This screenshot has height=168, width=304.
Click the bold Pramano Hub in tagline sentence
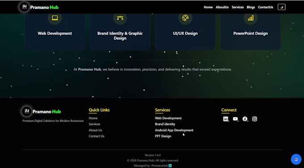click(89, 69)
